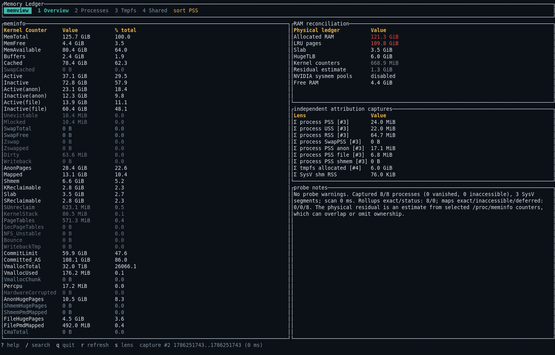The height and width of the screenshot is (355, 555).
Task: Select the MemFree row
Action: (146, 43)
